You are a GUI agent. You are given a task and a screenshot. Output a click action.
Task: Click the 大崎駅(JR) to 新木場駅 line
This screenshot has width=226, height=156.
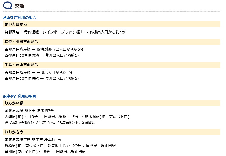67,117
